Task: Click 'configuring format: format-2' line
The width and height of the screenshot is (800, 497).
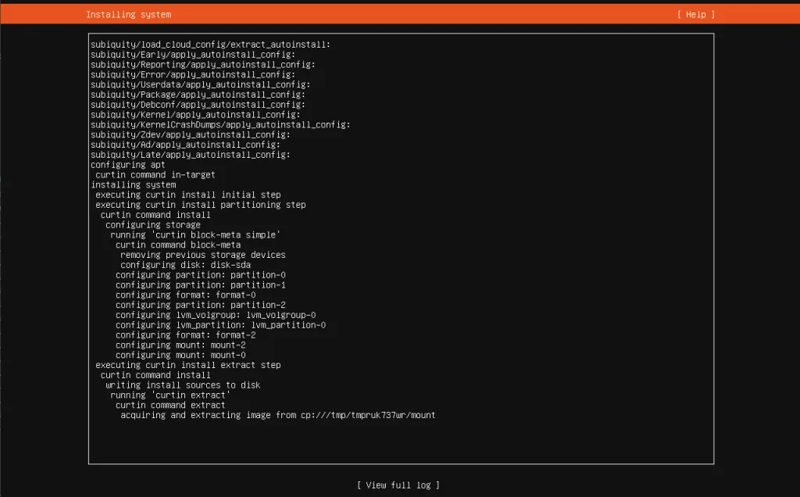Action: point(186,335)
